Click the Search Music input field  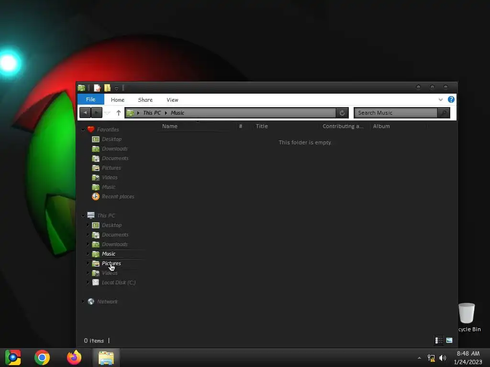396,113
